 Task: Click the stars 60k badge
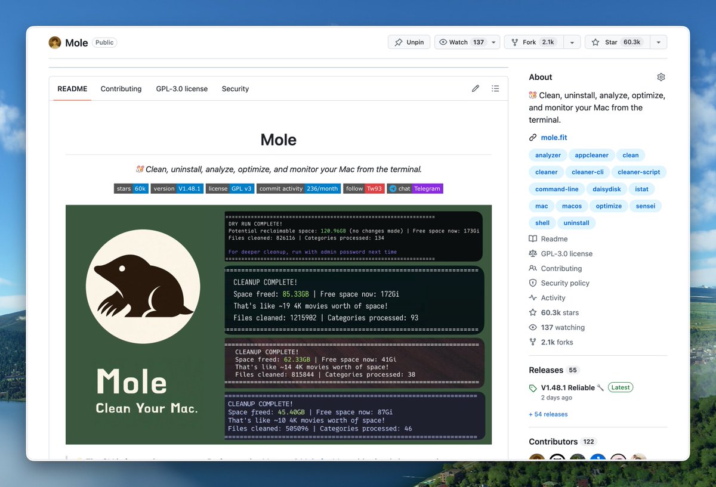[131, 188]
